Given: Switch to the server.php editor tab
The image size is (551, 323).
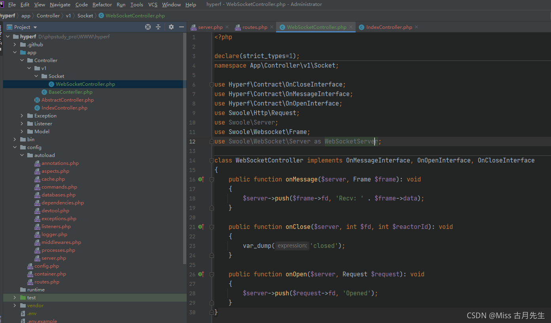Looking at the screenshot, I should point(210,27).
